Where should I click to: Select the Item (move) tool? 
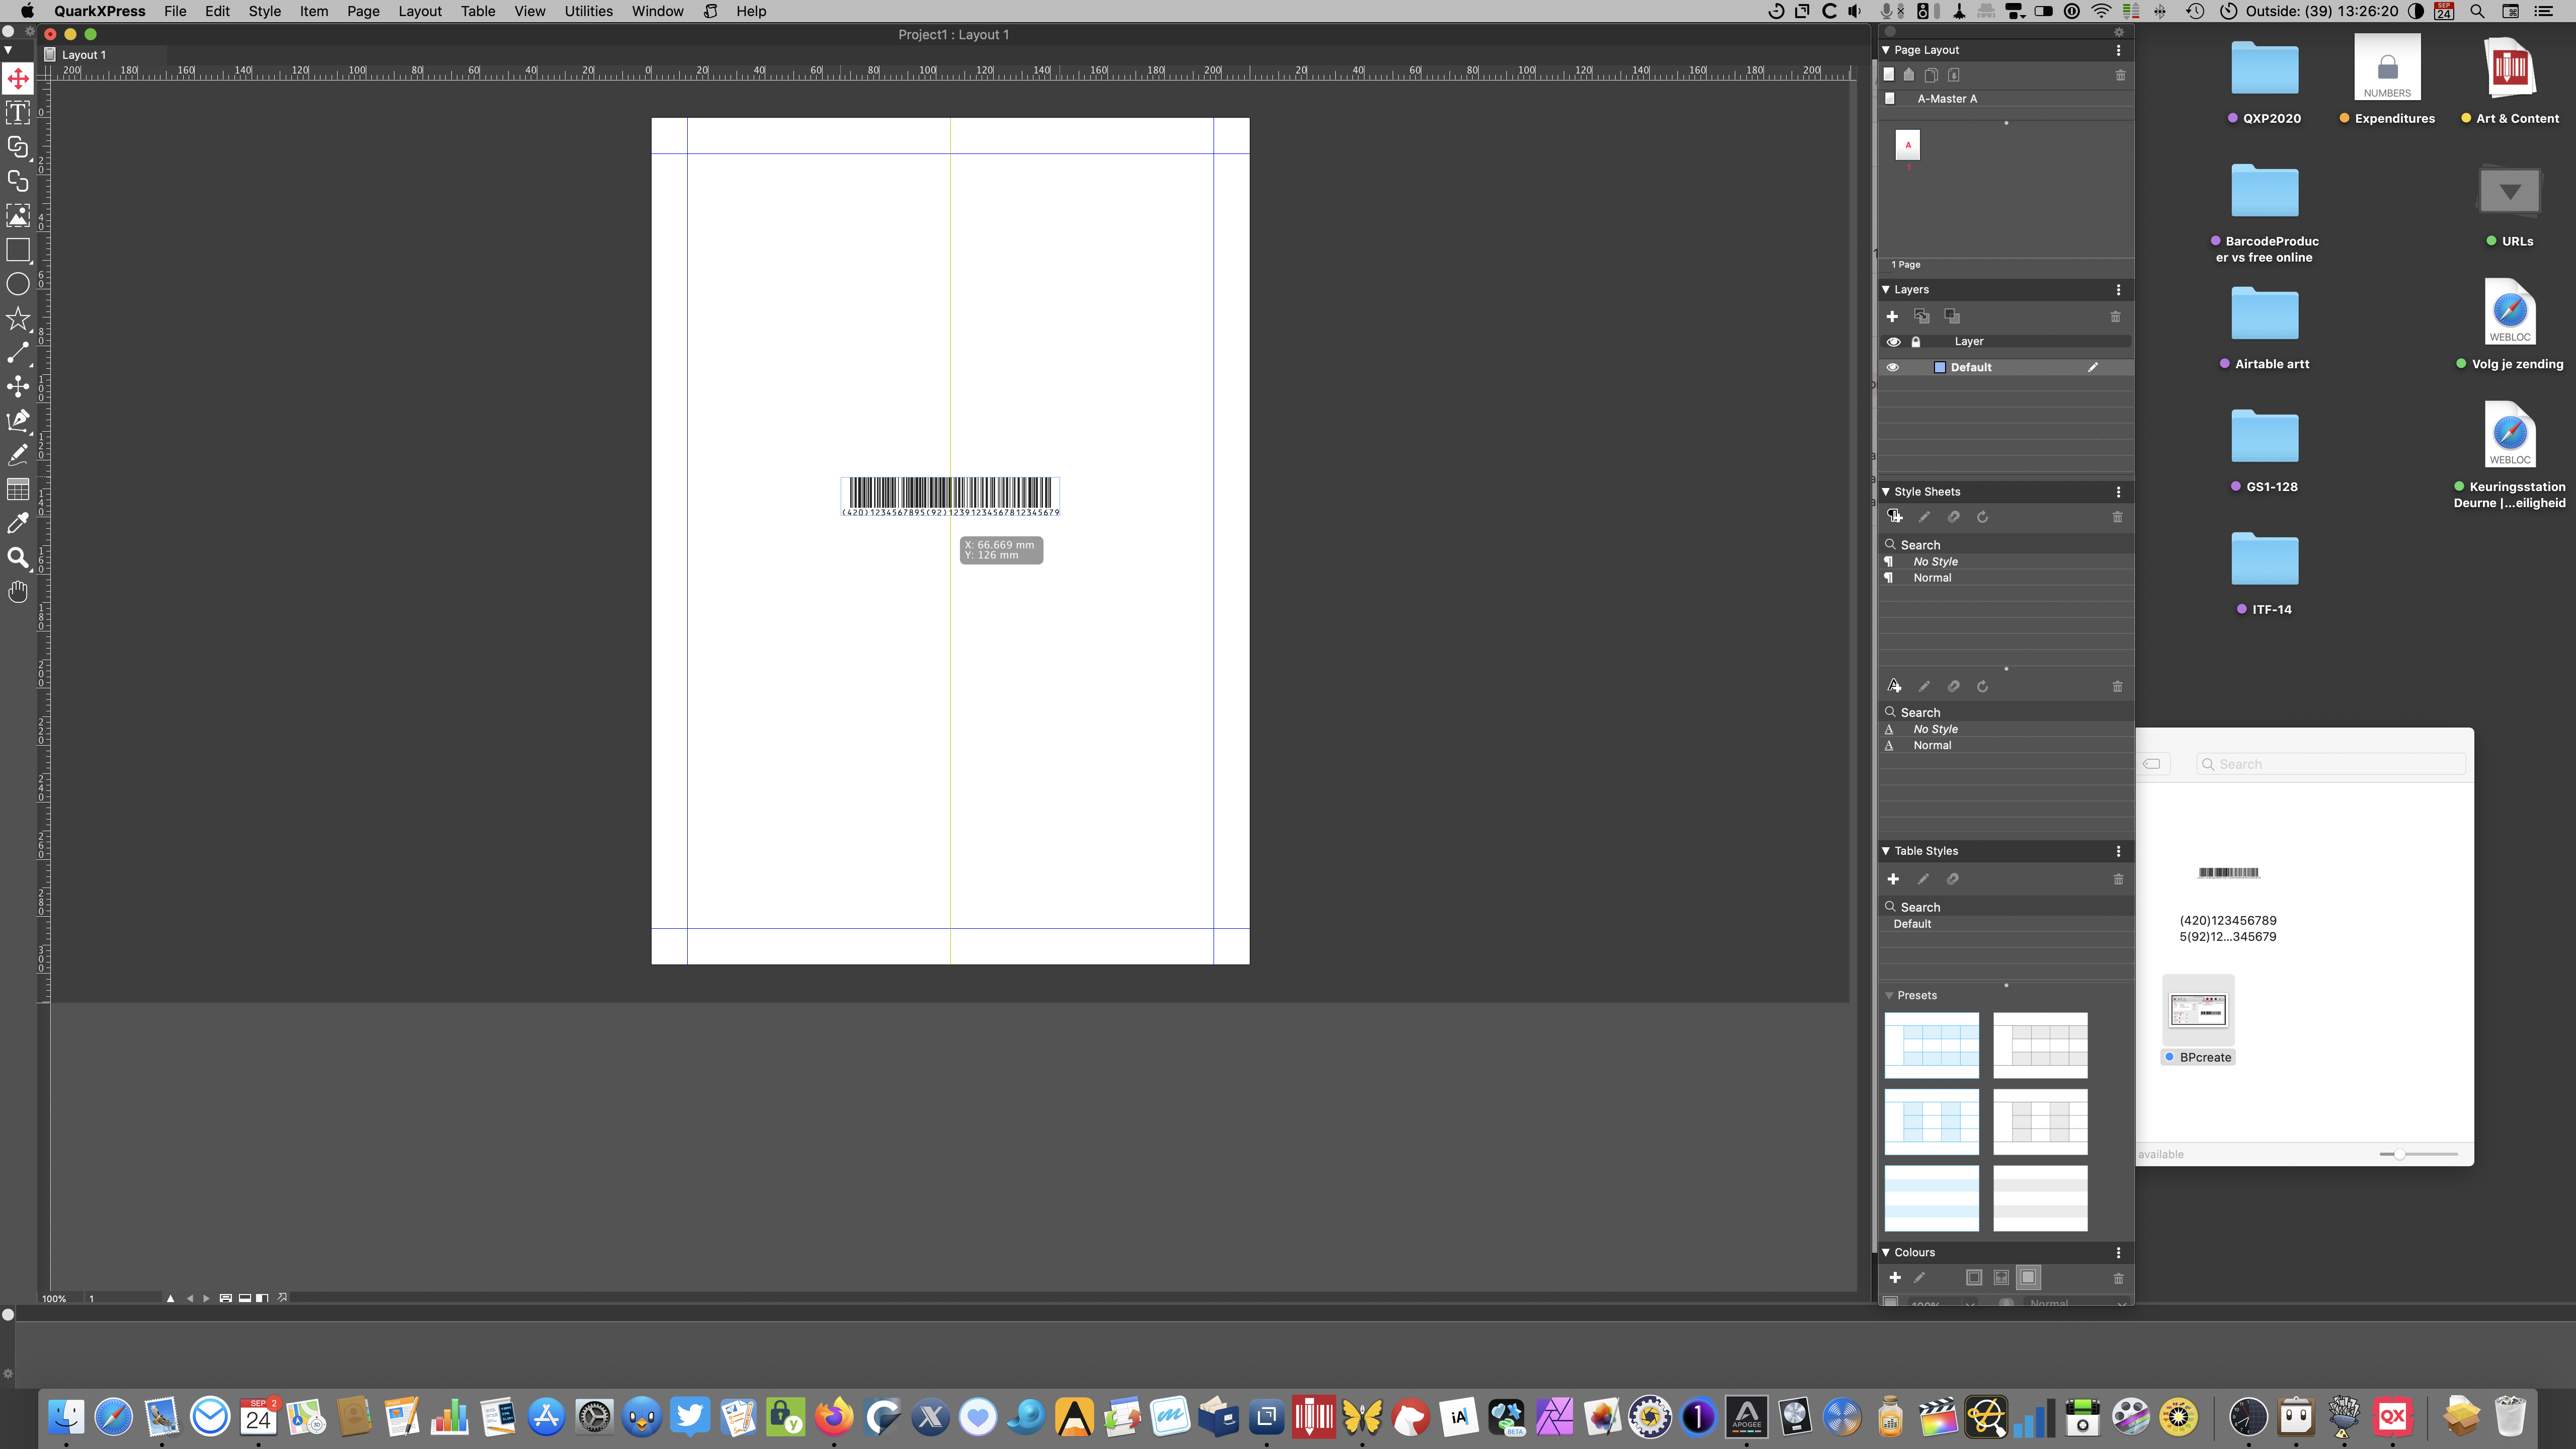(18, 78)
